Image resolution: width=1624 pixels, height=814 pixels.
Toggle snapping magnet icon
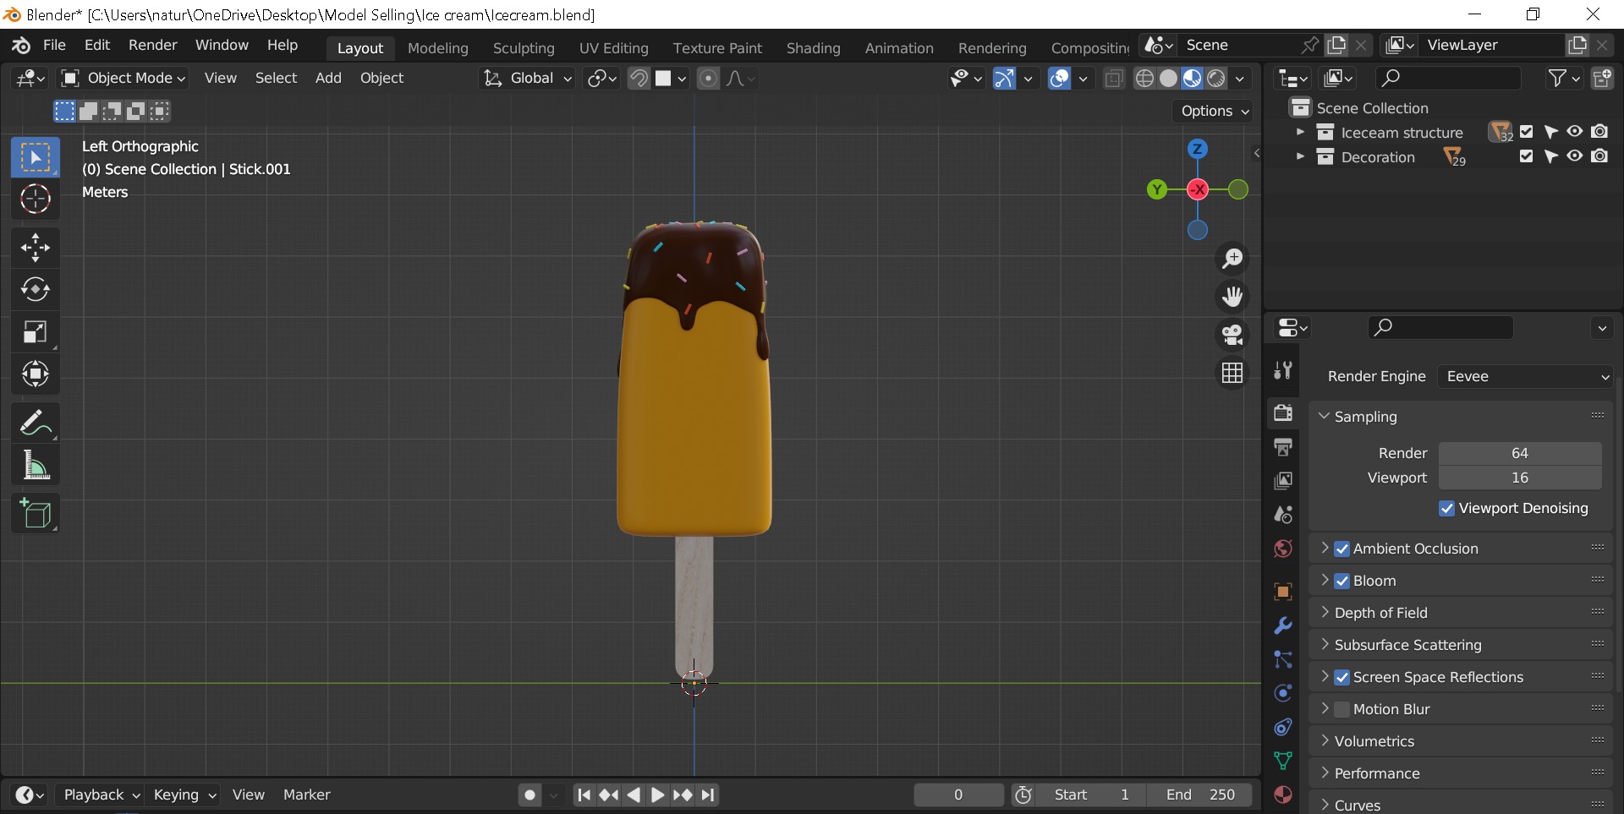point(639,79)
